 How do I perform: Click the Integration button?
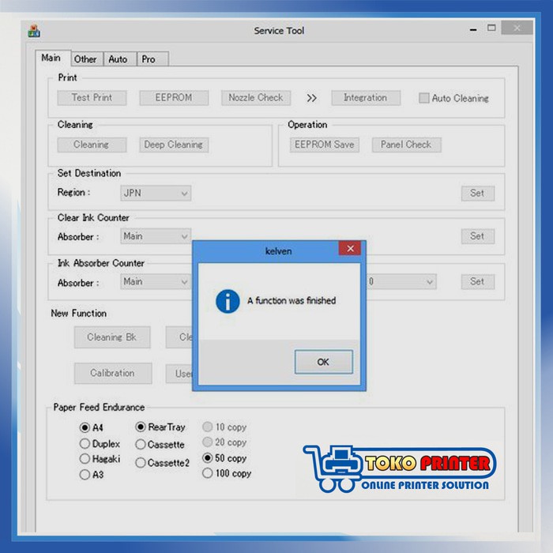point(366,98)
